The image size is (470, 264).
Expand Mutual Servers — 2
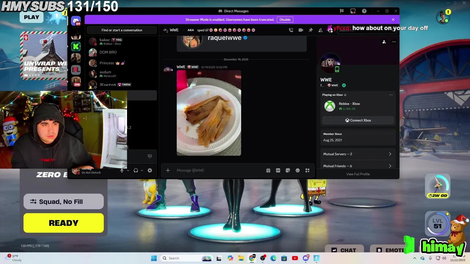coord(358,154)
